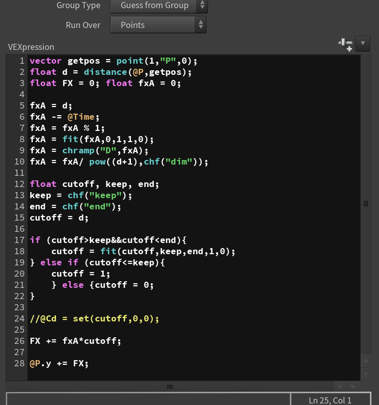Click 'pow' function on line 10
The image size is (379, 405).
[97, 162]
